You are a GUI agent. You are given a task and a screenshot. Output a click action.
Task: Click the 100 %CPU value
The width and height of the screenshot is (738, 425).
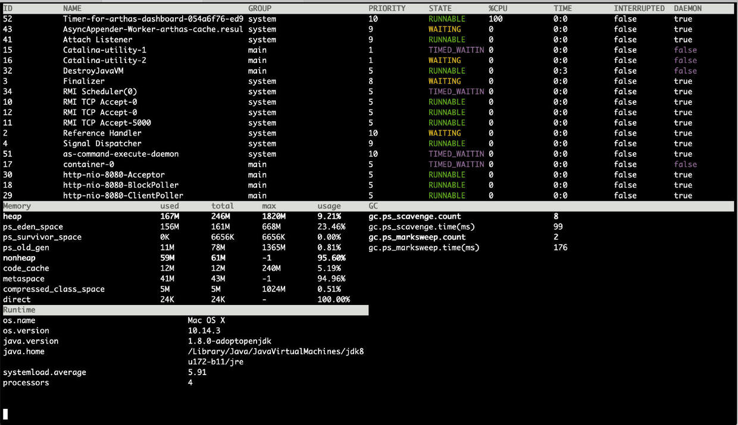(496, 19)
